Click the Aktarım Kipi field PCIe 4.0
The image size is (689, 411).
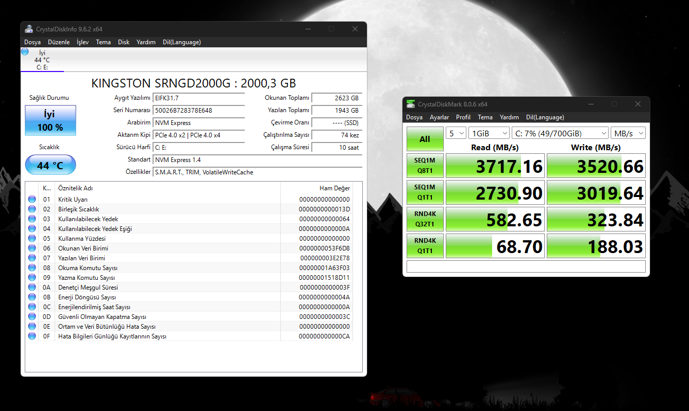coord(199,135)
